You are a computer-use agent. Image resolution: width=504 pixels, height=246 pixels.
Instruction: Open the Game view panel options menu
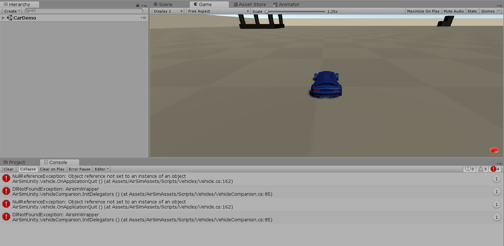500,5
